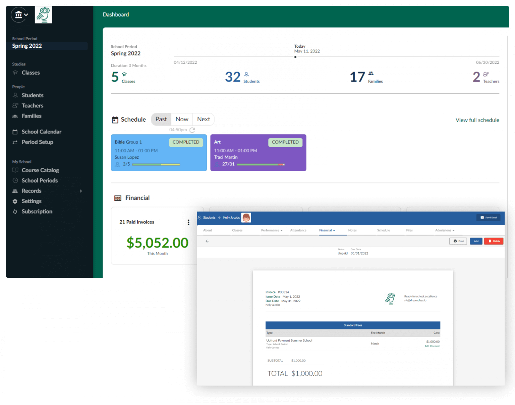Screen dimensions: 515x405
Task: Open the Course Catalog
Action: 40,170
